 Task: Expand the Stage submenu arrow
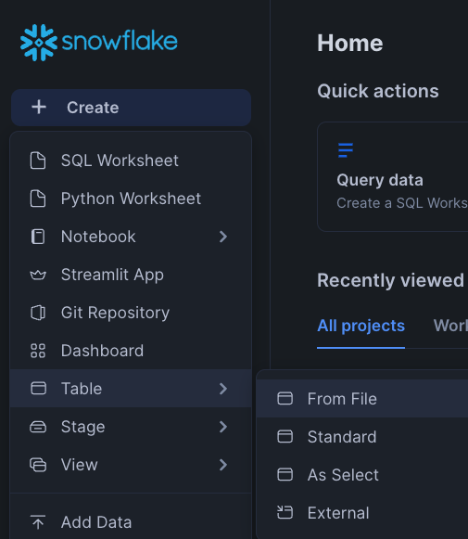click(223, 427)
